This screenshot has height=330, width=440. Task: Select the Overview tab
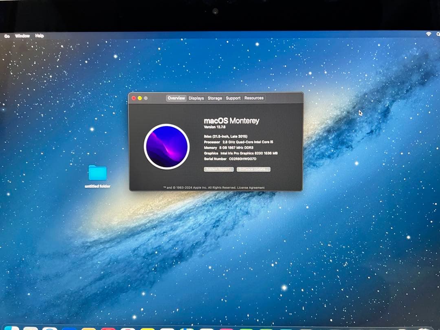[176, 98]
